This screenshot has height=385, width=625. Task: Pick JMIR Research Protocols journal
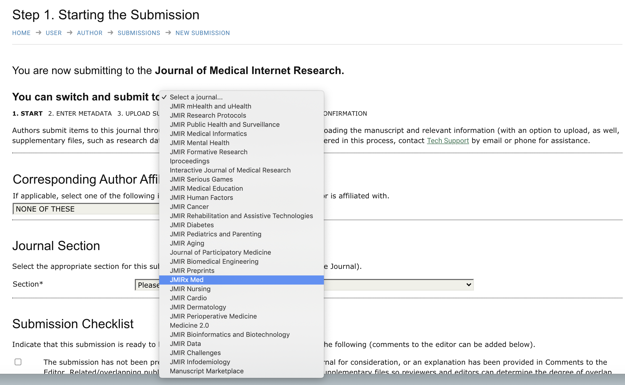[x=208, y=115]
